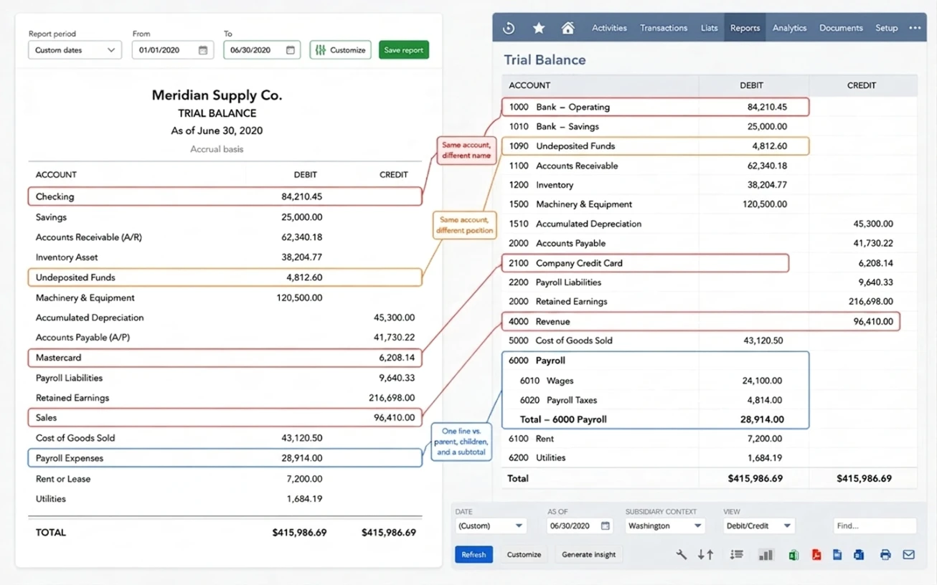This screenshot has height=585, width=937.
Task: Open the Reports menu
Action: click(745, 28)
